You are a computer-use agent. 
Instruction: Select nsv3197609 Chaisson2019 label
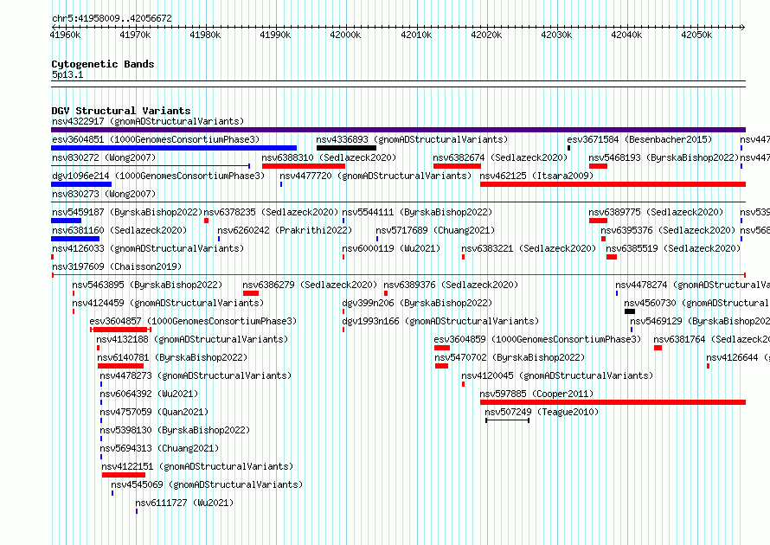click(x=117, y=266)
